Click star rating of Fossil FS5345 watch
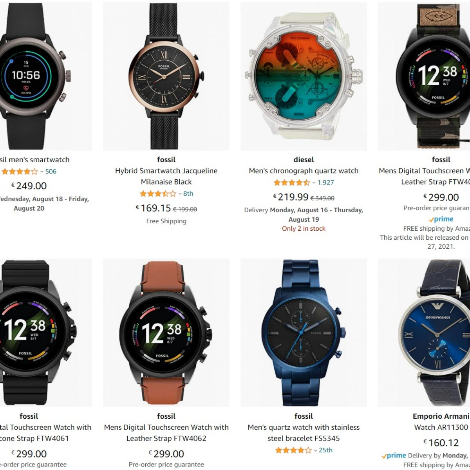The width and height of the screenshot is (470, 470). point(293,450)
